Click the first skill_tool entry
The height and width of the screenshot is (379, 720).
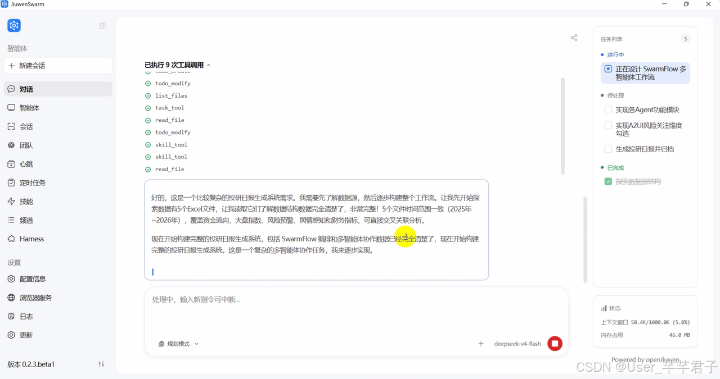(x=171, y=145)
